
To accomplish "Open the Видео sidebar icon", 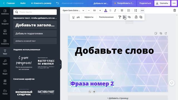I will pos(5,72).
